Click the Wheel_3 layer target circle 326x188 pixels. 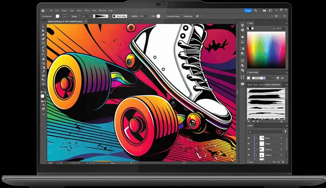[281, 155]
